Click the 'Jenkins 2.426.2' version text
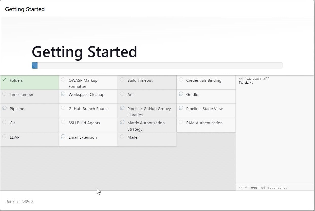315x211 pixels. [20, 202]
